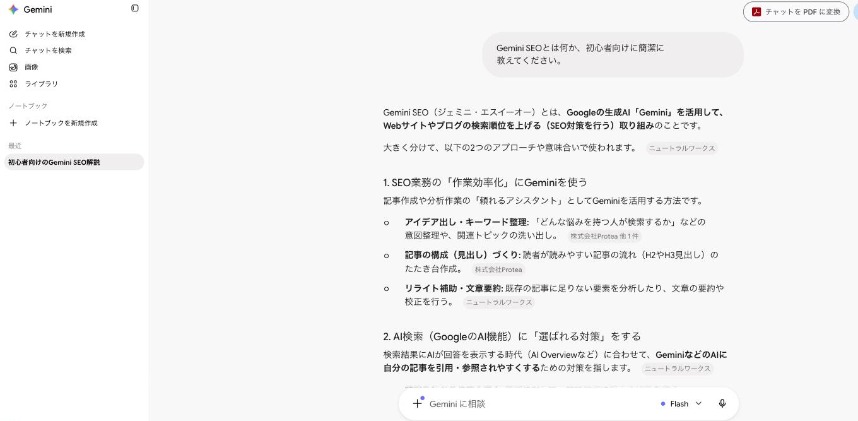The image size is (858, 421).
Task: Open ニュートラルワークス chip after 校正を行う
Action: [x=499, y=302]
